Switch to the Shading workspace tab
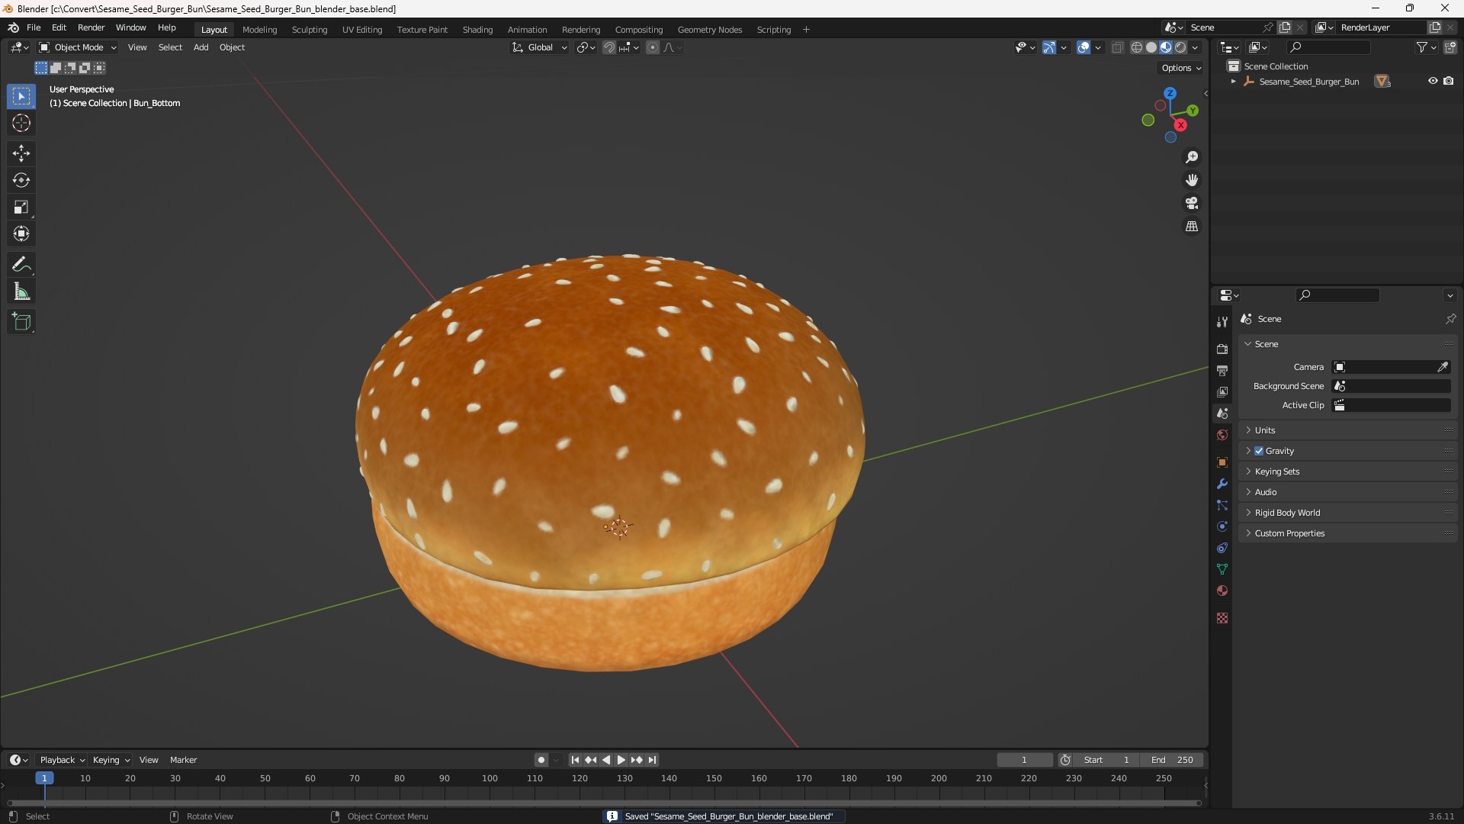Screen dimensions: 1464x824 tap(477, 30)
